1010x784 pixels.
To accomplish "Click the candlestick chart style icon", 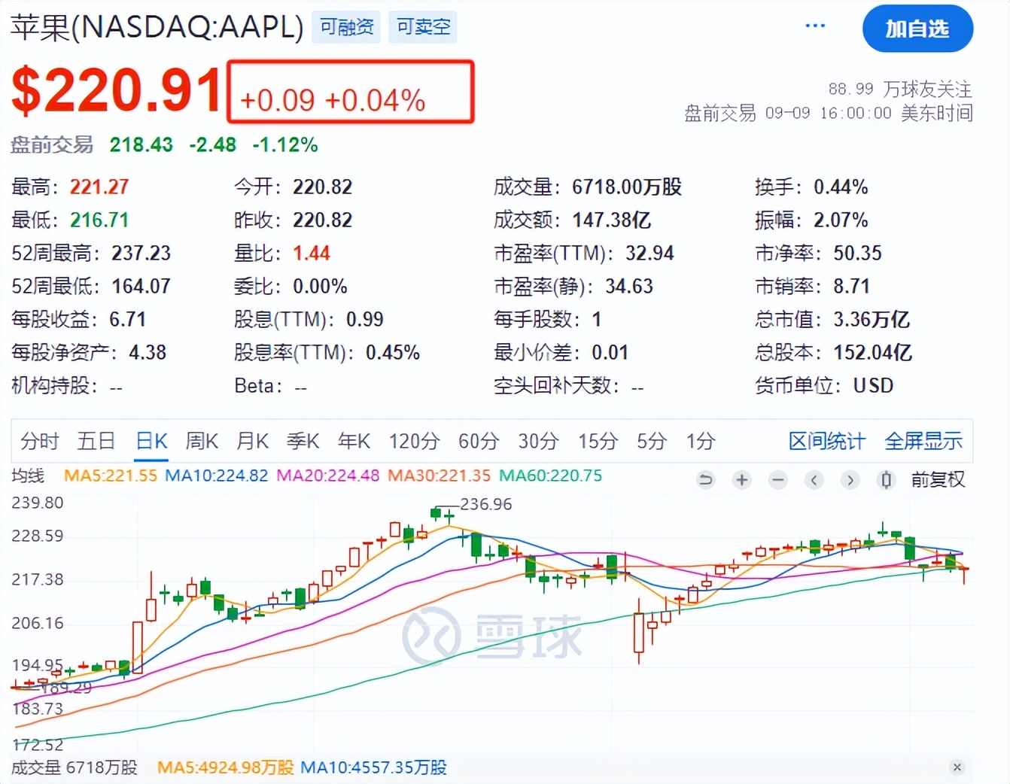I will click(x=887, y=479).
